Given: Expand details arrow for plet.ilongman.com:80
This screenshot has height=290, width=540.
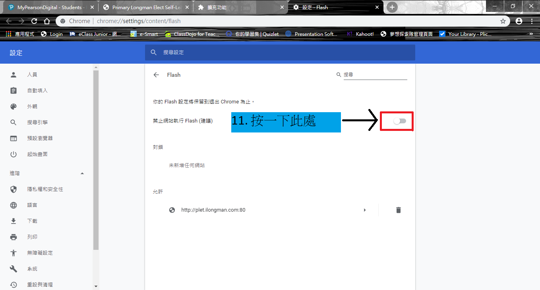Looking at the screenshot, I should pyautogui.click(x=365, y=210).
